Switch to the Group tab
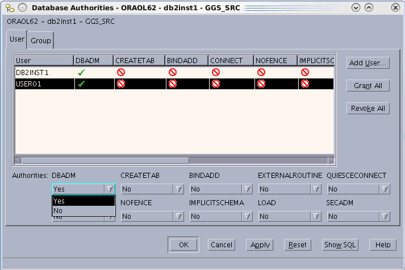 pos(40,40)
